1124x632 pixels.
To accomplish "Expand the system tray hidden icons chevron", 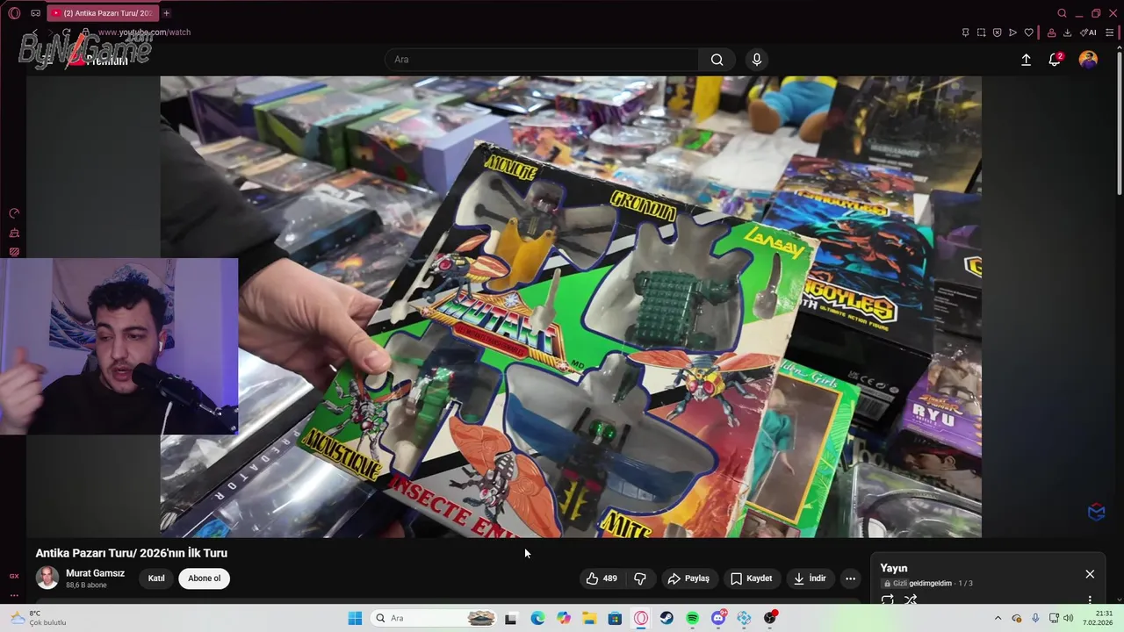I will pyautogui.click(x=998, y=618).
